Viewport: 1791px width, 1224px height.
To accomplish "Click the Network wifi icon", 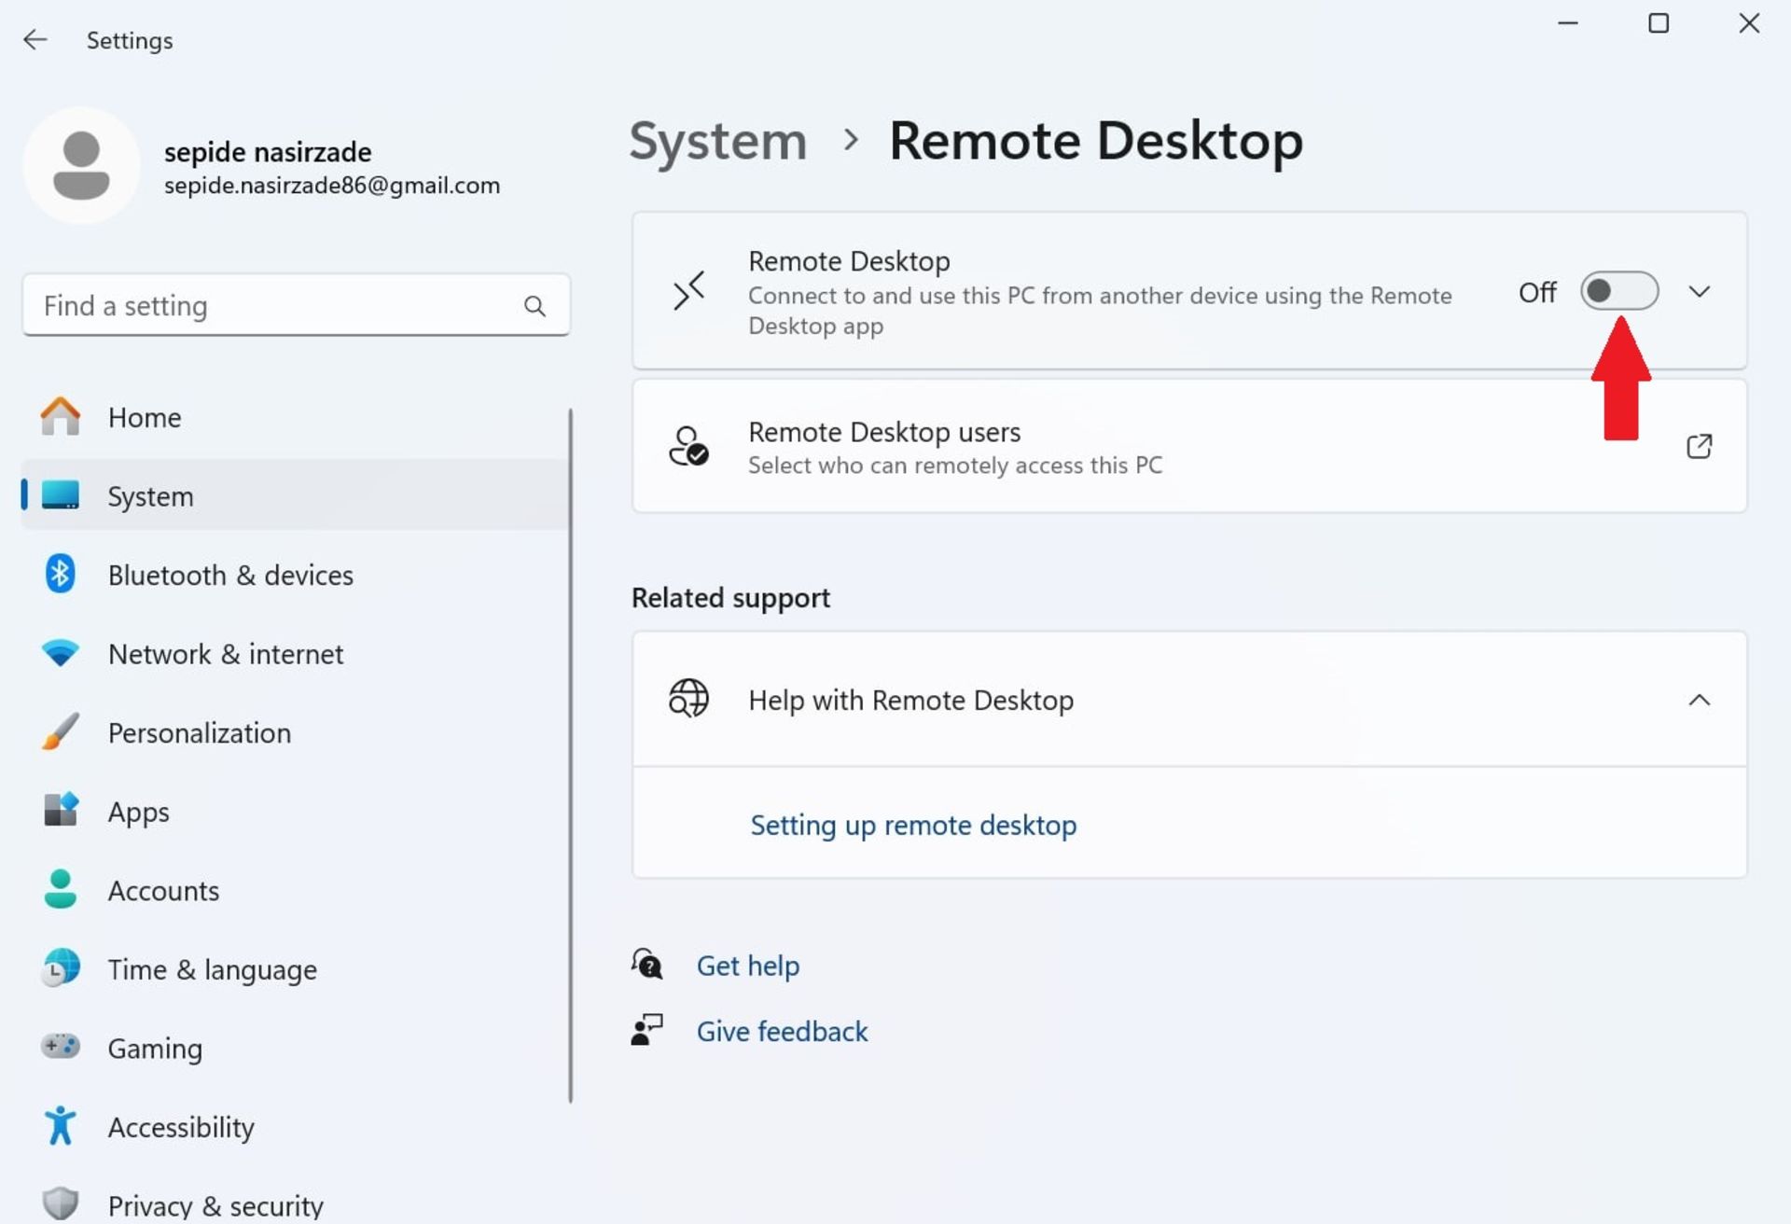I will pyautogui.click(x=60, y=653).
